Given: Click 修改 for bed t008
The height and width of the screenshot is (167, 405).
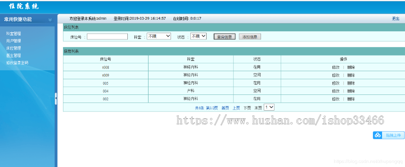Looking at the screenshot, I should coord(336,67).
